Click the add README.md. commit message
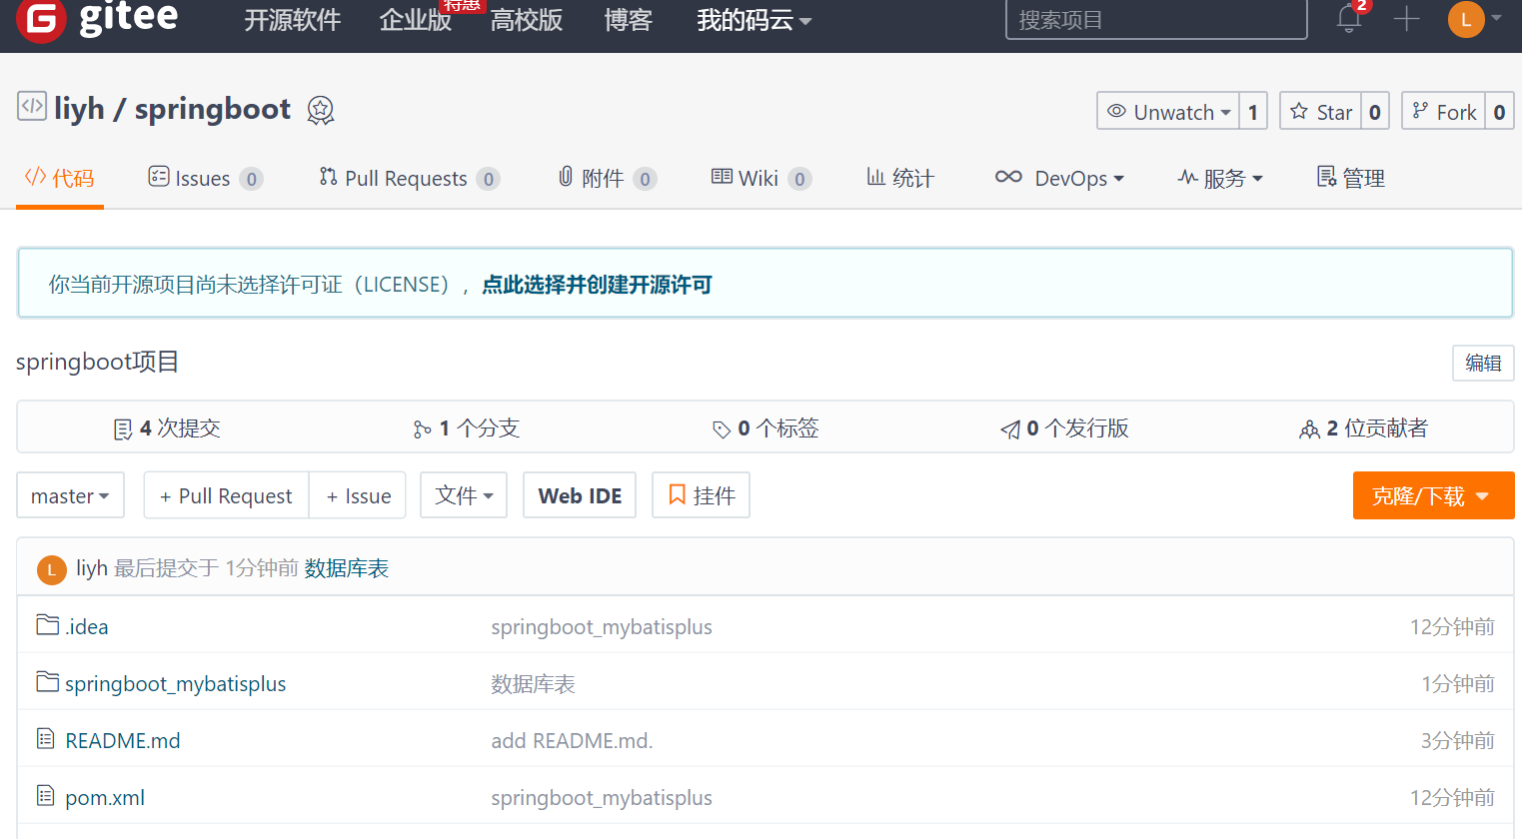The image size is (1522, 839). click(572, 740)
